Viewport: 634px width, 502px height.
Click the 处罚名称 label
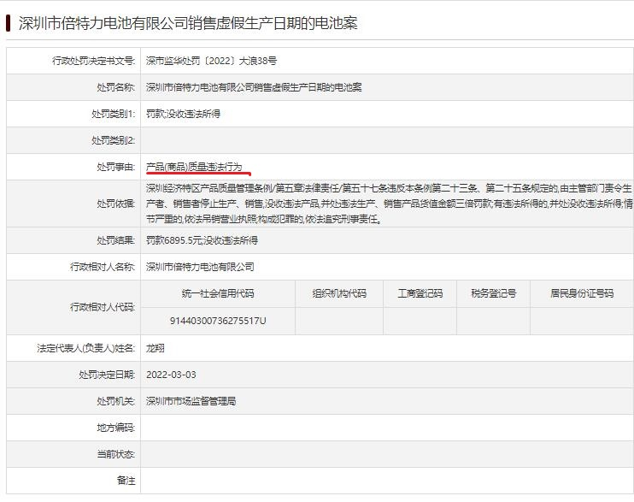pos(115,87)
